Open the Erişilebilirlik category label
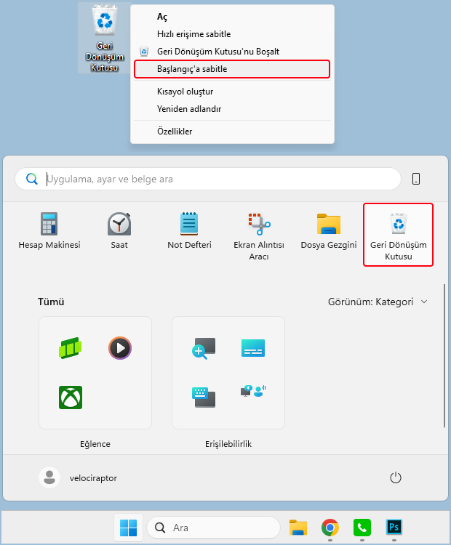Viewport: 451px width, 545px height. click(x=228, y=444)
